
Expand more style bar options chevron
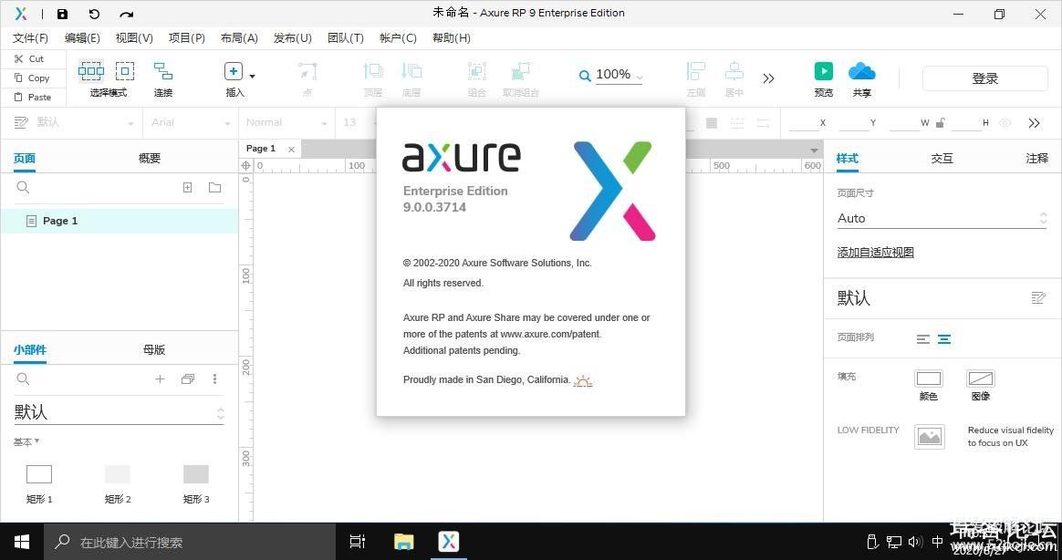(x=1034, y=123)
